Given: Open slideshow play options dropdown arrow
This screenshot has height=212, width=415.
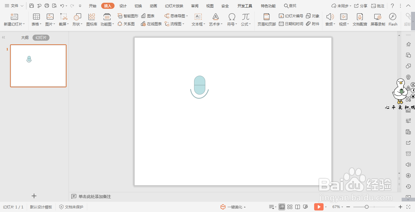Looking at the screenshot, I should point(326,207).
